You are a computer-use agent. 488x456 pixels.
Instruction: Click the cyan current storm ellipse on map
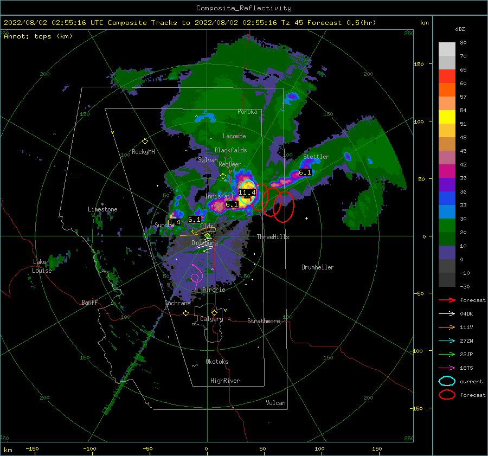247,192
